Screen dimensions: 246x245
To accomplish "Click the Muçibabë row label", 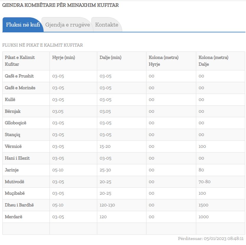I will point(15,193).
